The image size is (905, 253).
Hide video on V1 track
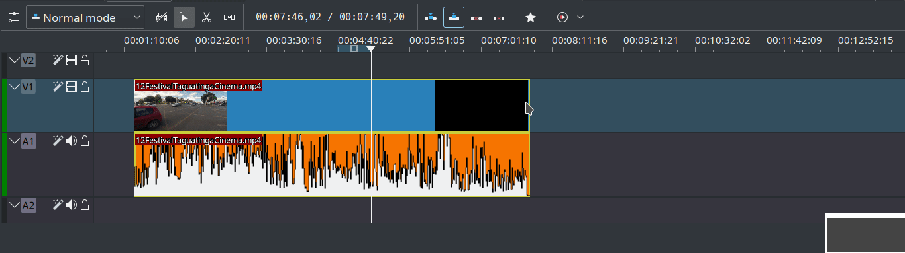(x=72, y=87)
